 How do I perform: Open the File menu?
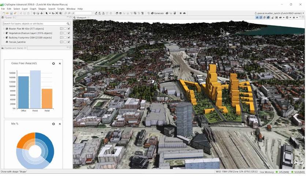click(3, 9)
